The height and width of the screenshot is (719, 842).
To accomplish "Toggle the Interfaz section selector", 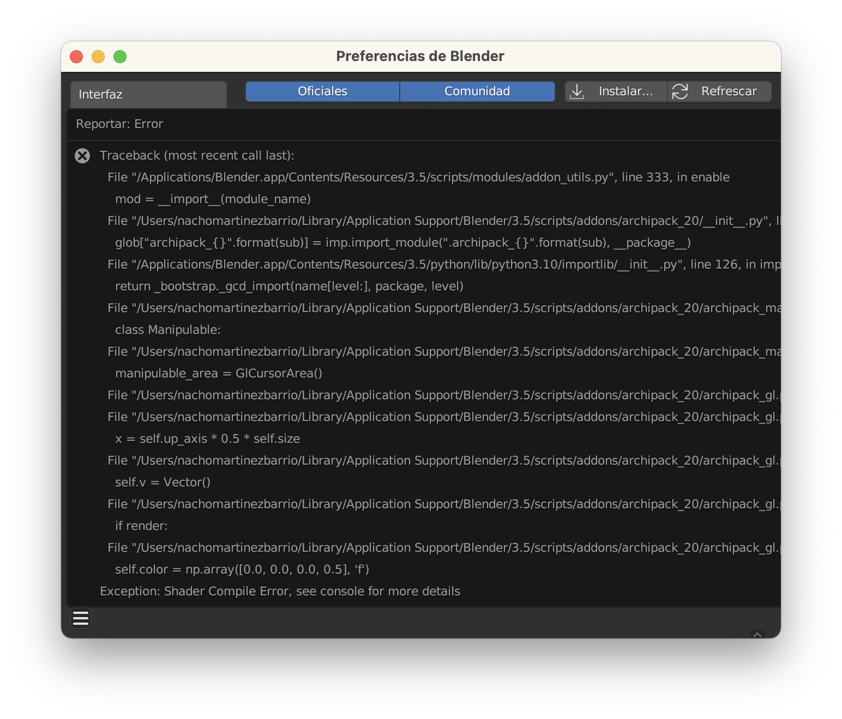I will point(148,94).
